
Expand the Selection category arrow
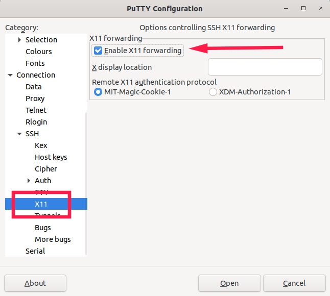20,40
